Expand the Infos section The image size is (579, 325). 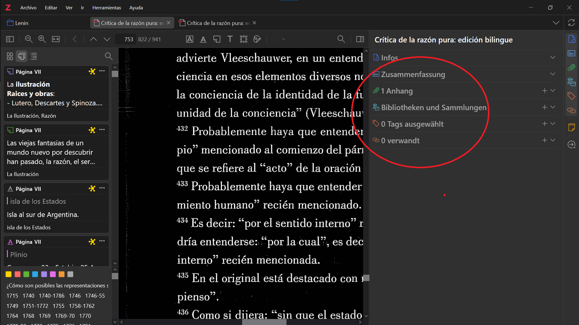tap(552, 57)
